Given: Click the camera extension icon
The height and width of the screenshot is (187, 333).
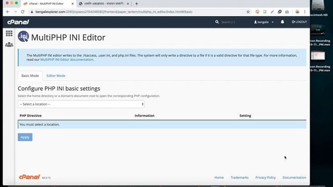Looking at the screenshot, I should click(x=287, y=12).
